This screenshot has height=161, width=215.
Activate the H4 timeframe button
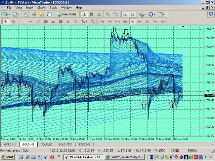tap(140, 21)
